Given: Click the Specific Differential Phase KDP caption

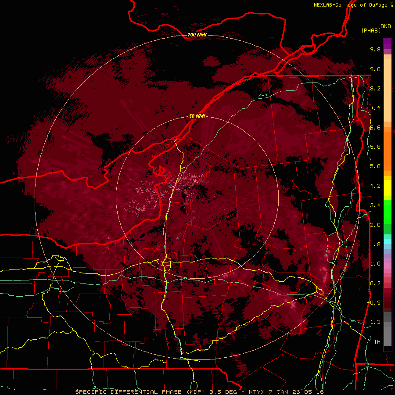Looking at the screenshot, I should (199, 392).
